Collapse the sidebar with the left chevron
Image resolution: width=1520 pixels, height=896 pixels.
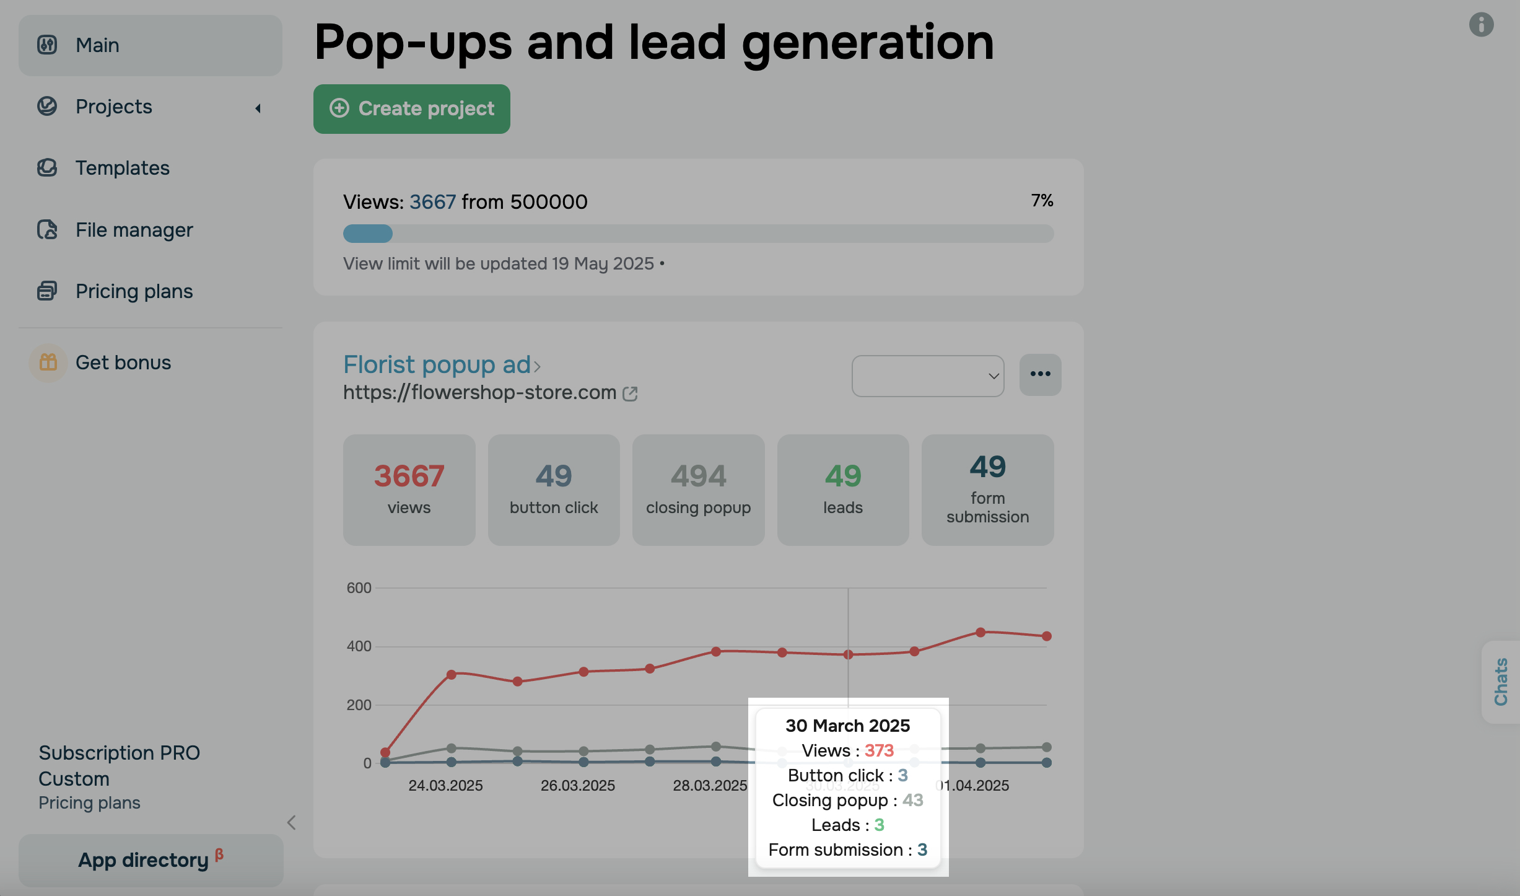pos(292,822)
